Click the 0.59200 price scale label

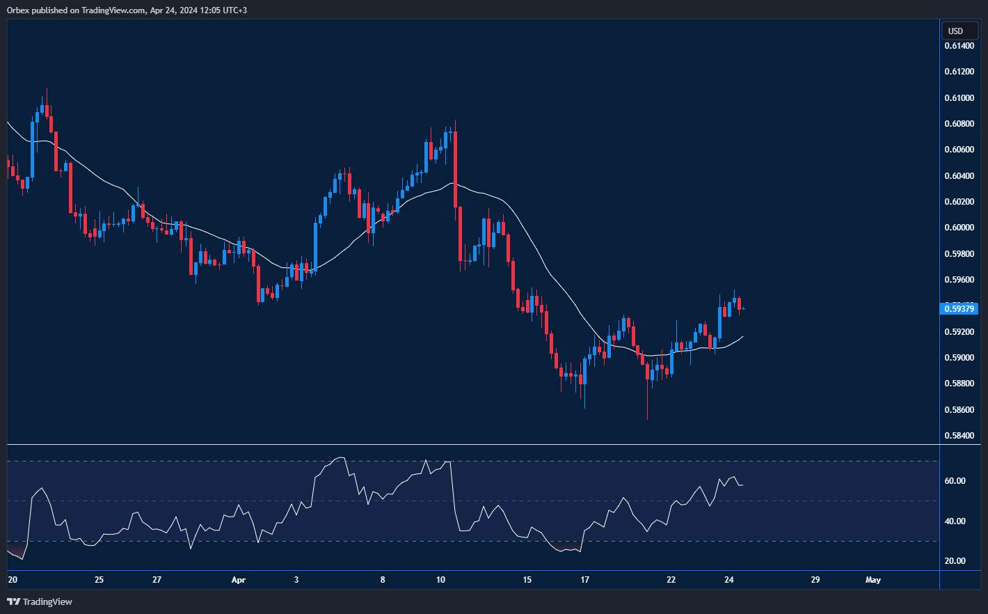click(x=959, y=332)
